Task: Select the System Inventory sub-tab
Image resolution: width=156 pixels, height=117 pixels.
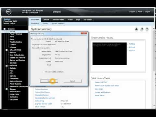Action: click(x=58, y=23)
